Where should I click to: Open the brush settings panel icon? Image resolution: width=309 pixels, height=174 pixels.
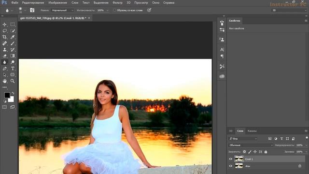click(x=222, y=23)
